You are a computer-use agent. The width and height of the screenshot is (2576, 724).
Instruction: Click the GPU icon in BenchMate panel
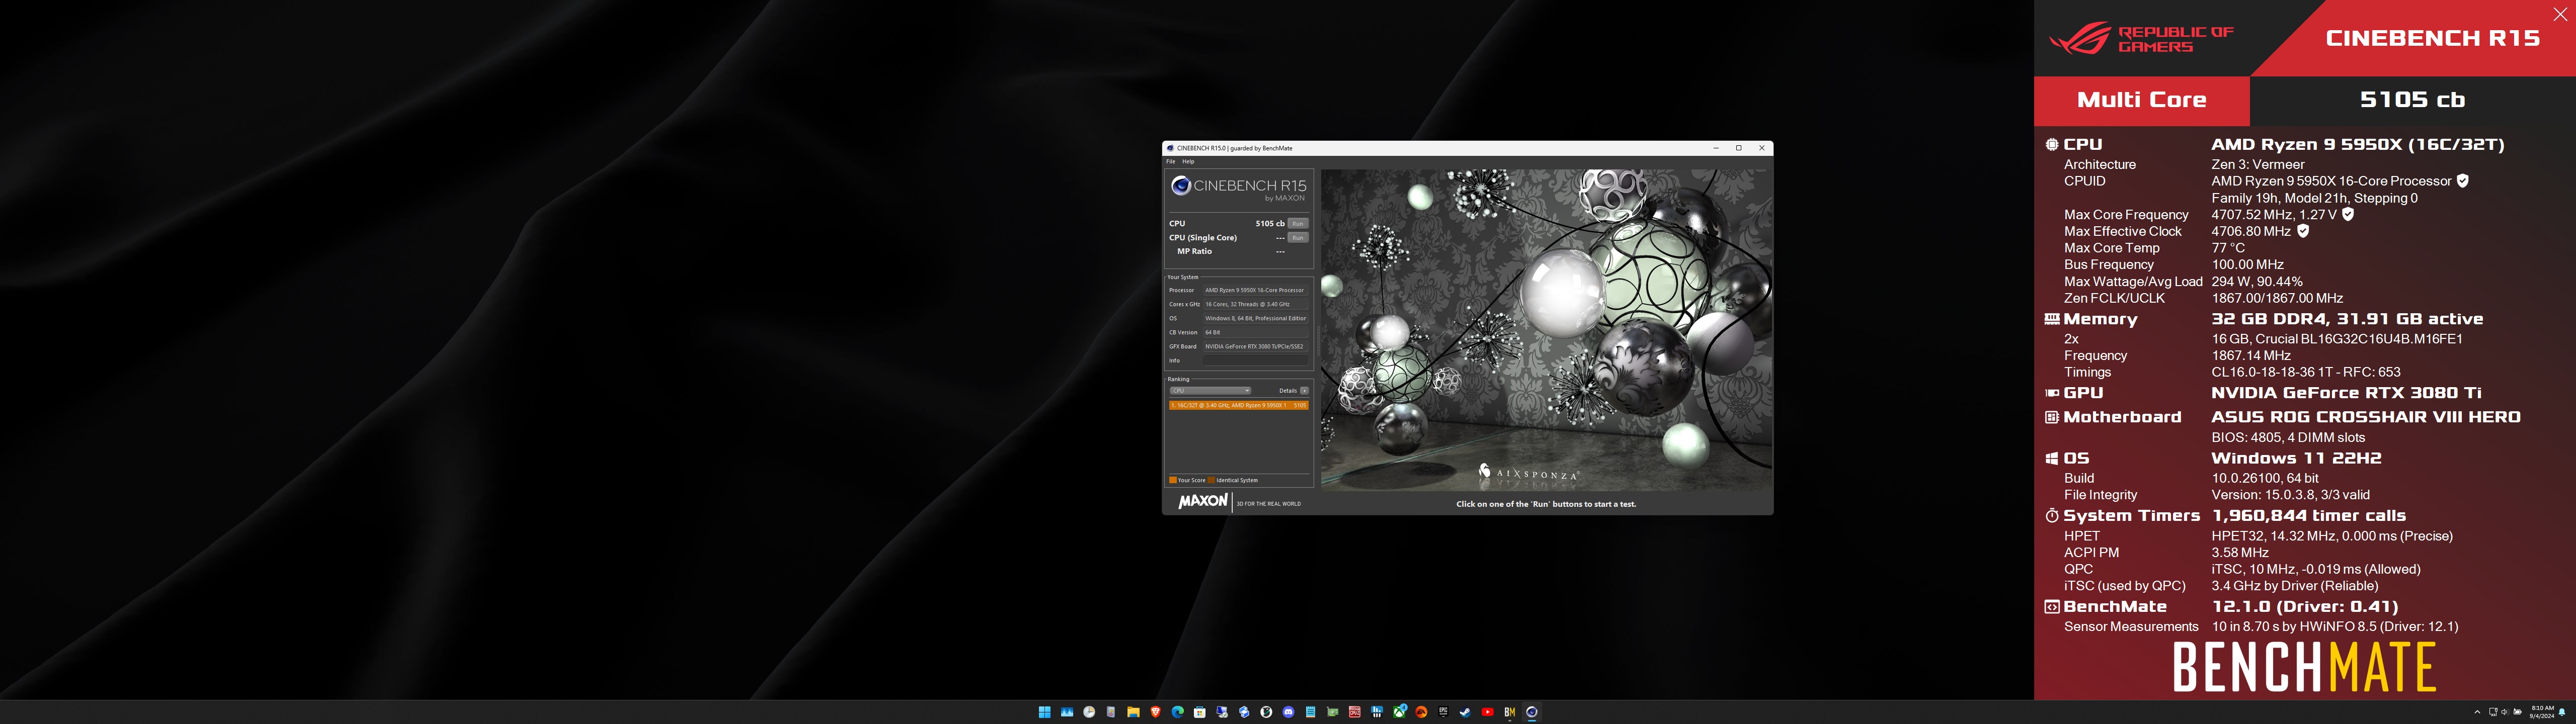point(2051,393)
